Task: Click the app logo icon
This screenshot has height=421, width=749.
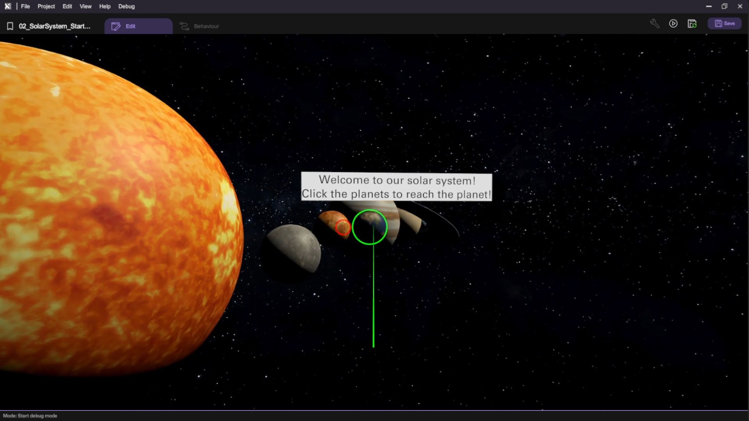Action: click(8, 6)
